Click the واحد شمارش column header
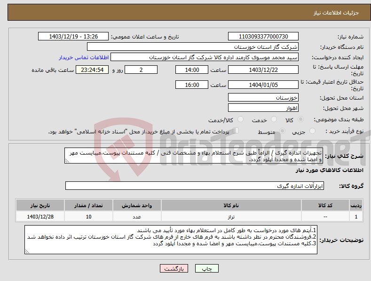This screenshot has height=281, width=371. coord(137,205)
